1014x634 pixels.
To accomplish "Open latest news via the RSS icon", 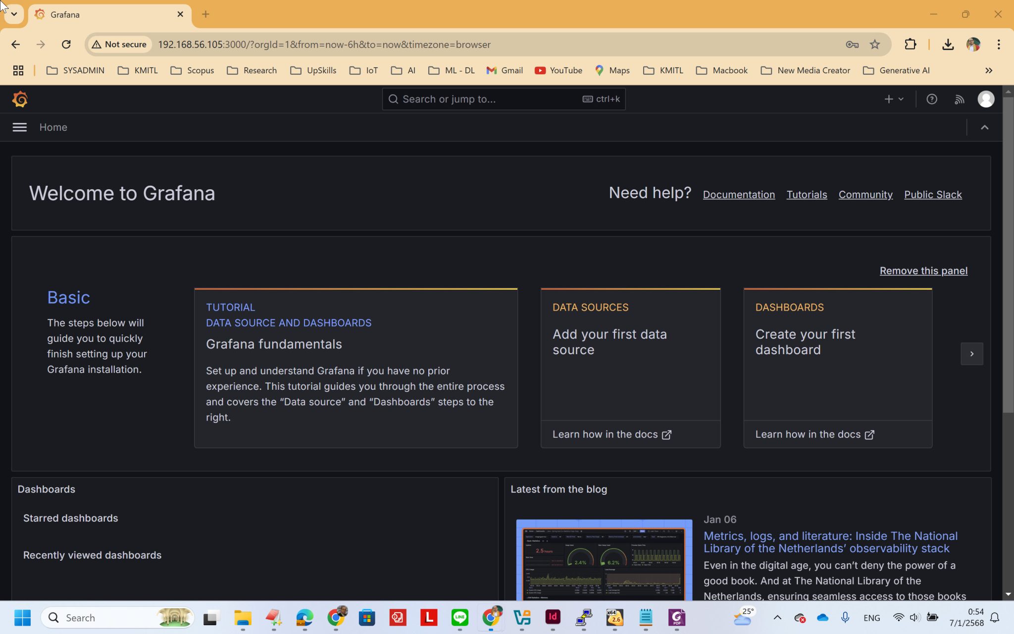I will tap(960, 99).
